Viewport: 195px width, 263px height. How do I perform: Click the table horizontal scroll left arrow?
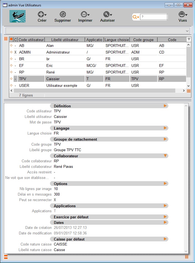coord(11,90)
